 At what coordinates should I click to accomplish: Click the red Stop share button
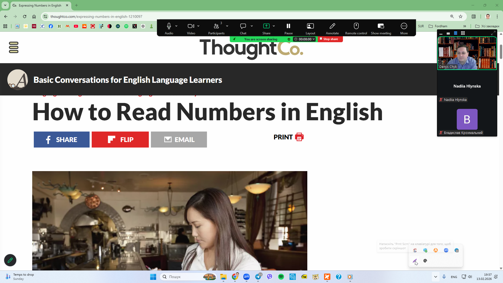pyautogui.click(x=330, y=39)
